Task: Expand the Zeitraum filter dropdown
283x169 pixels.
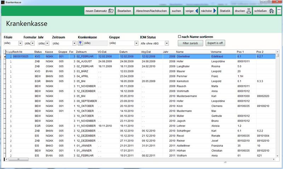Action: pos(74,43)
